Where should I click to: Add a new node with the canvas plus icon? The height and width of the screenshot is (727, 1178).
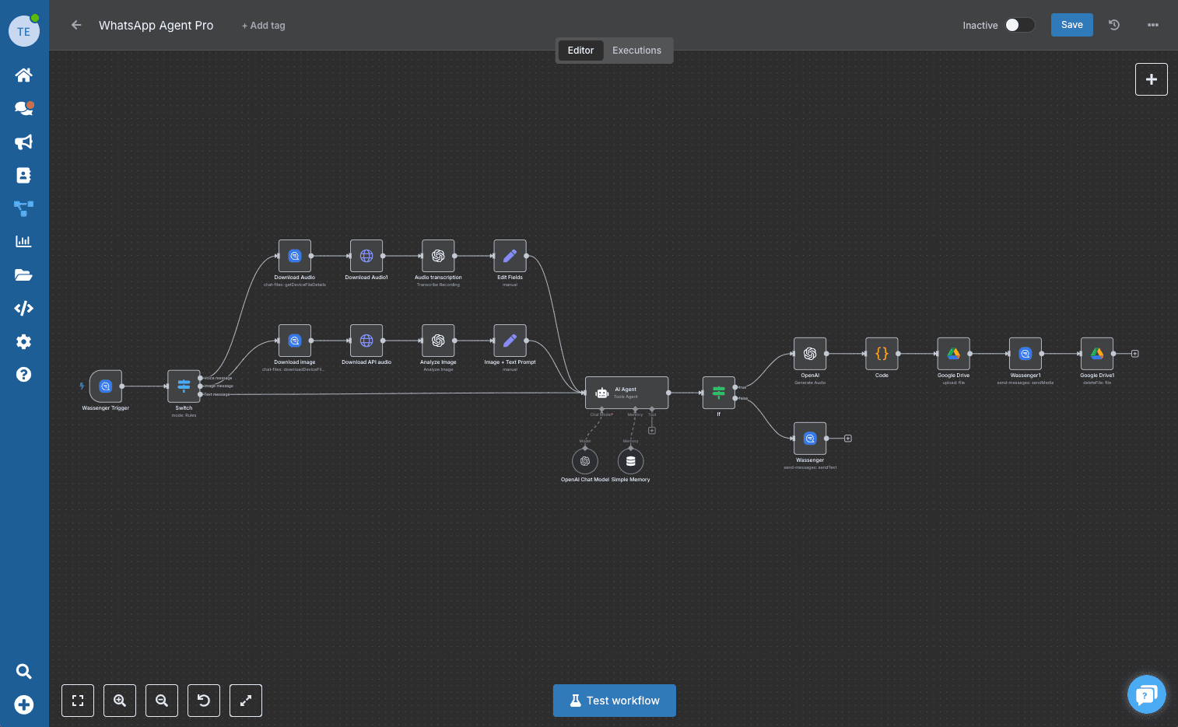point(1151,79)
